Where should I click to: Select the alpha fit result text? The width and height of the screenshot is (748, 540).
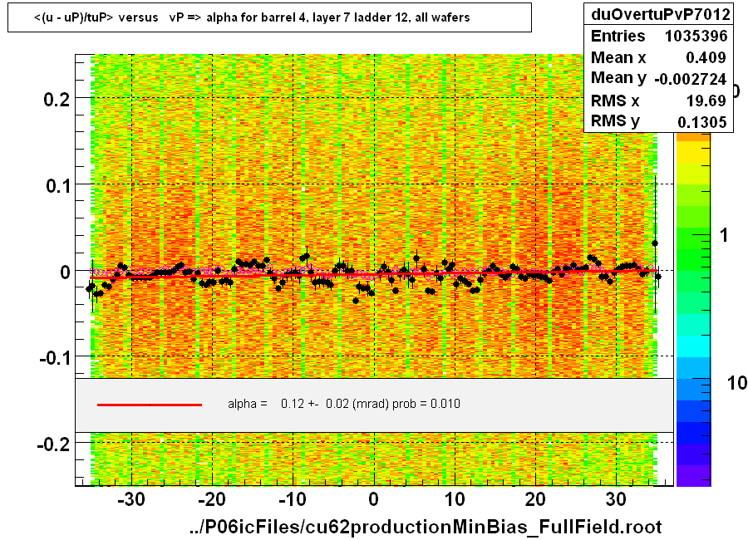coord(344,404)
